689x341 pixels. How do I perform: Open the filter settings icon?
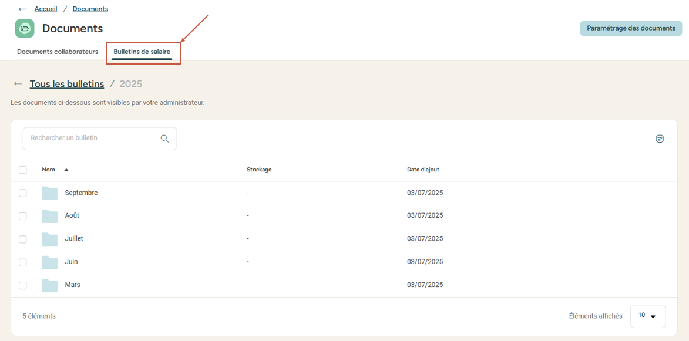tap(660, 139)
